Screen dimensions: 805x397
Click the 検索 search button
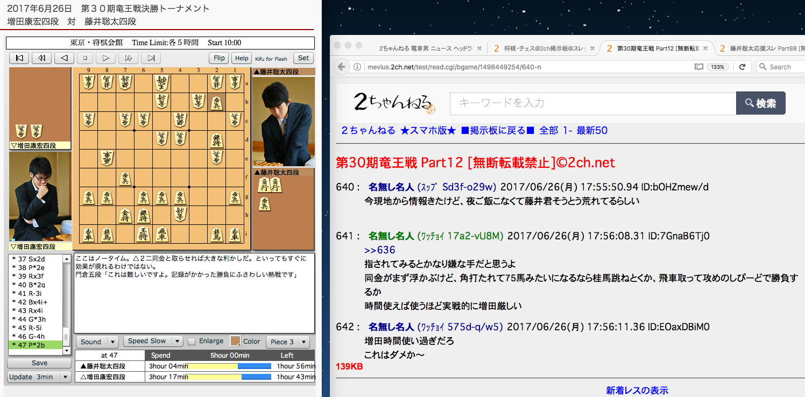760,103
